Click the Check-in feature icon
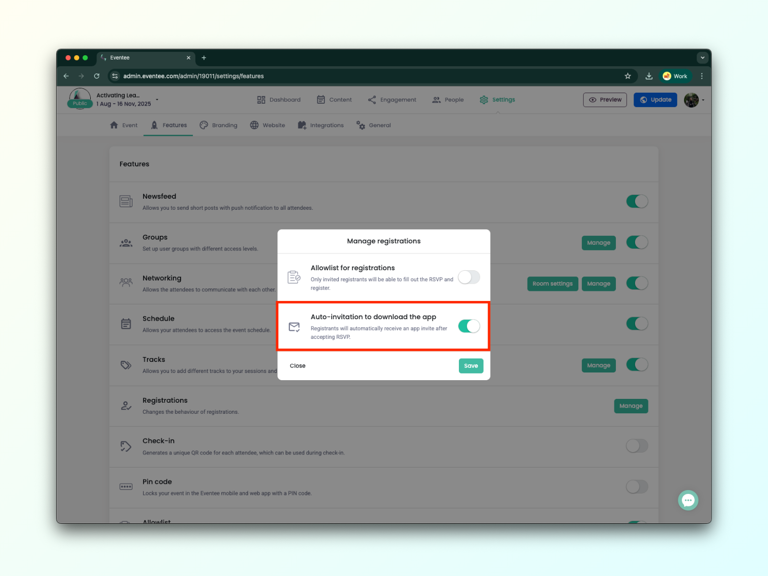 (126, 446)
